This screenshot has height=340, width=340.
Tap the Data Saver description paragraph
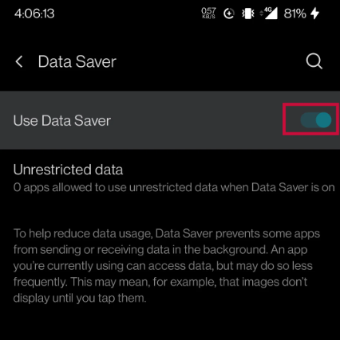pyautogui.click(x=167, y=266)
